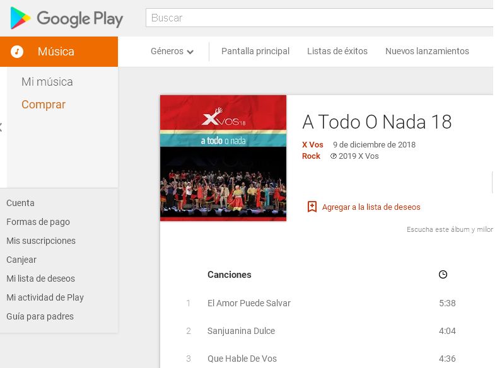The image size is (502, 368).
Task: Open Nuevos lanzamientos tab
Action: [x=427, y=52]
